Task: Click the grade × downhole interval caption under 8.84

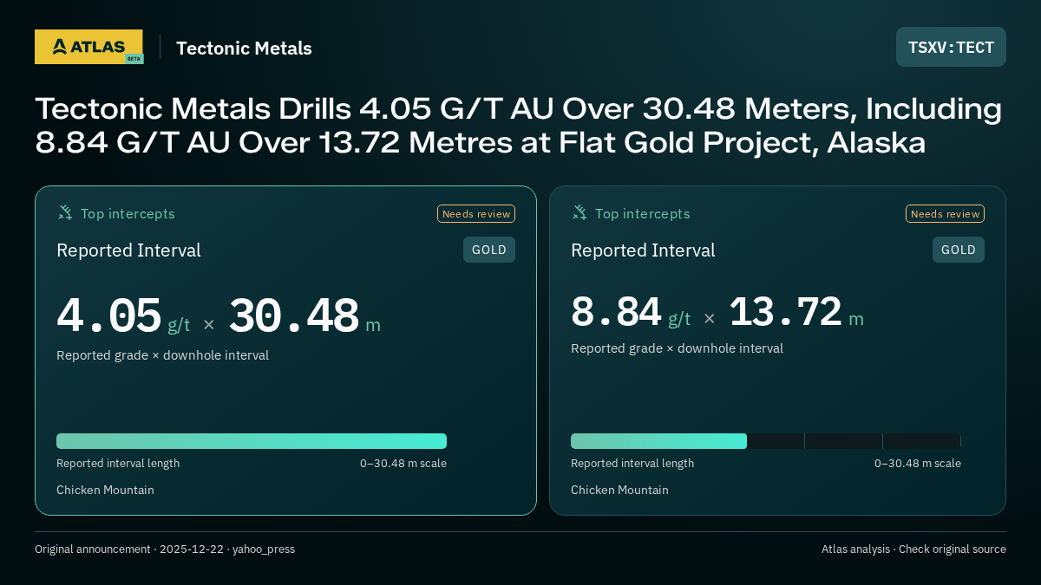Action: [677, 348]
